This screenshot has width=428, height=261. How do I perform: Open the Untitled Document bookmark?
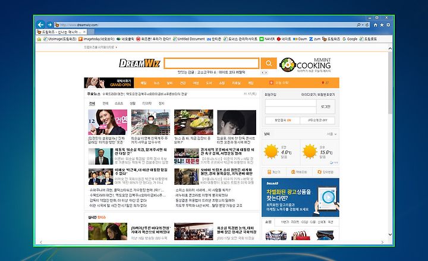188,39
